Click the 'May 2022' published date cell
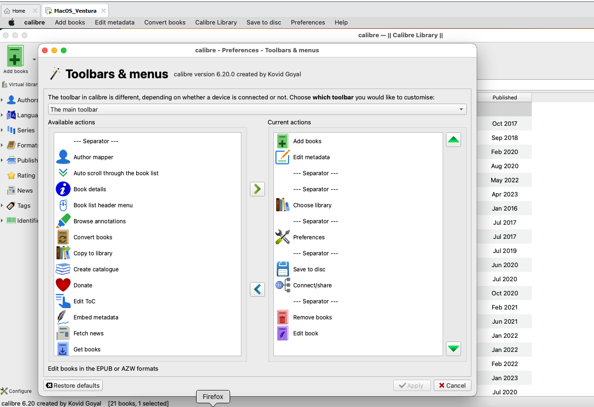594x407 pixels. coord(504,180)
